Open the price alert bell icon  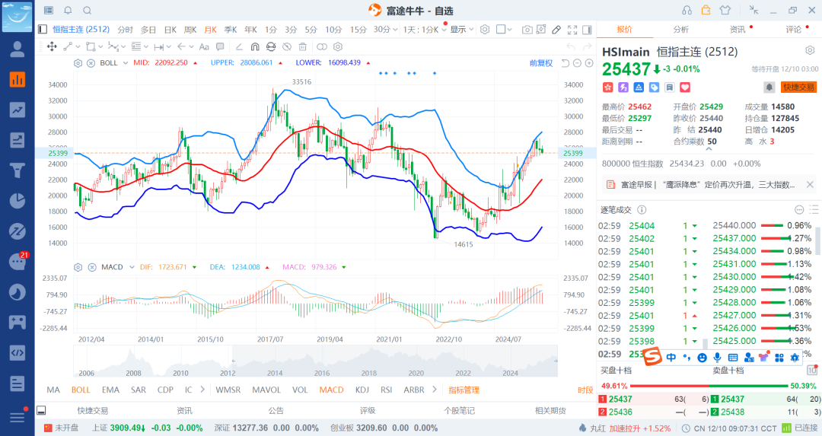tap(769, 88)
